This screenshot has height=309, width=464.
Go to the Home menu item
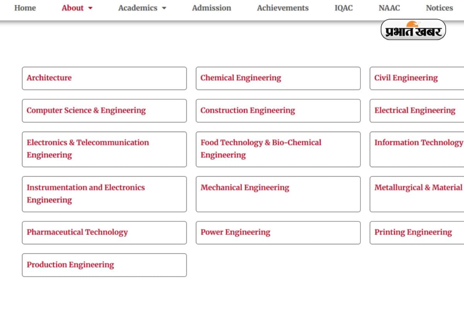tap(25, 8)
